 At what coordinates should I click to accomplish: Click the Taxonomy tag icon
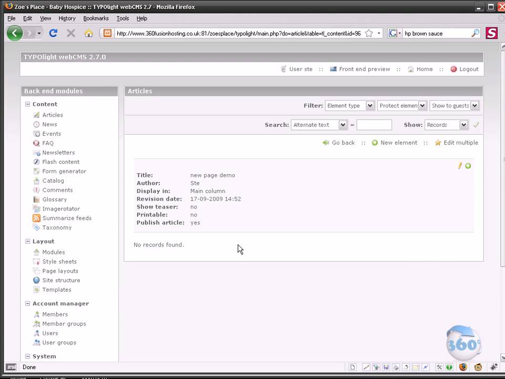coord(36,227)
